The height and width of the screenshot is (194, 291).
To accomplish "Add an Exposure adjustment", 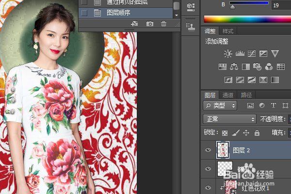I will pos(263,53).
